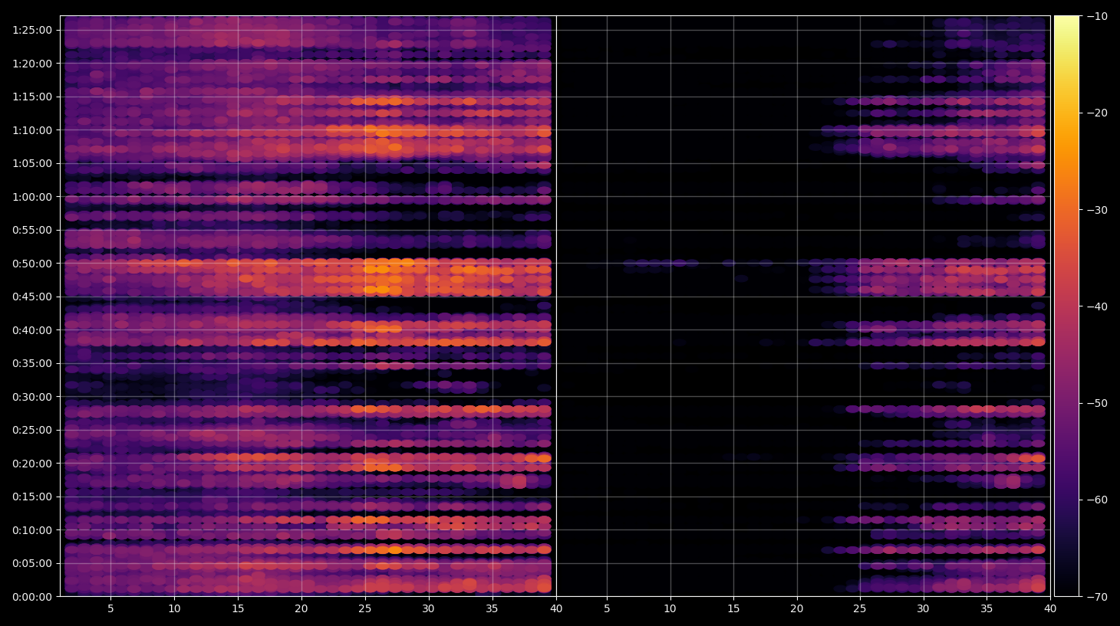Viewport: 1120px width, 626px height.
Task: Click x-axis label 10 under the right heatmap
Action: [670, 609]
